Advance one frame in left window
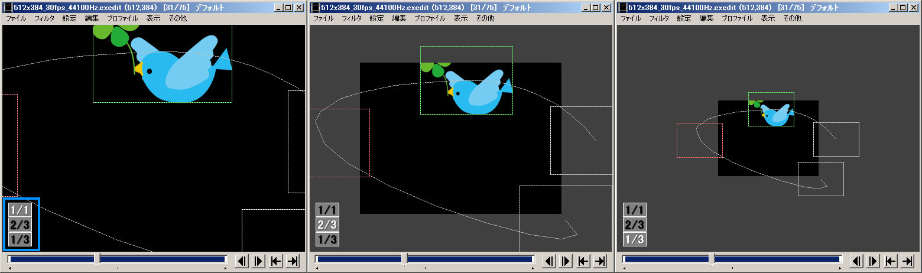 coord(258,261)
